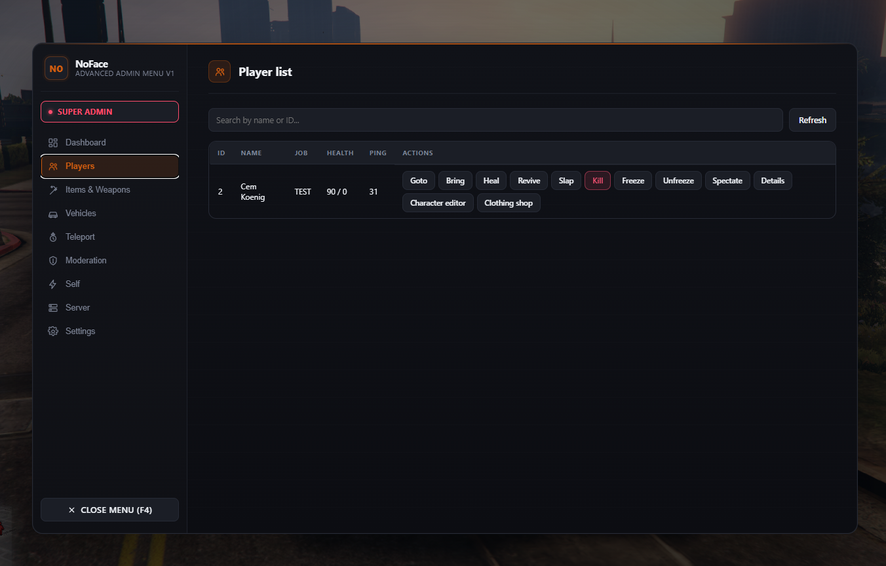Click the red Kill button
The height and width of the screenshot is (566, 886).
598,181
